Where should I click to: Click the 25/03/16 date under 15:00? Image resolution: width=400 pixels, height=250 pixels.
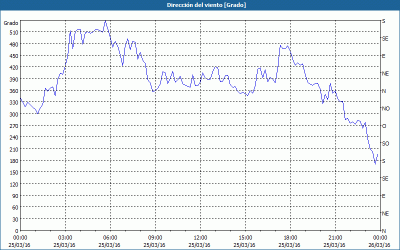[x=244, y=245]
